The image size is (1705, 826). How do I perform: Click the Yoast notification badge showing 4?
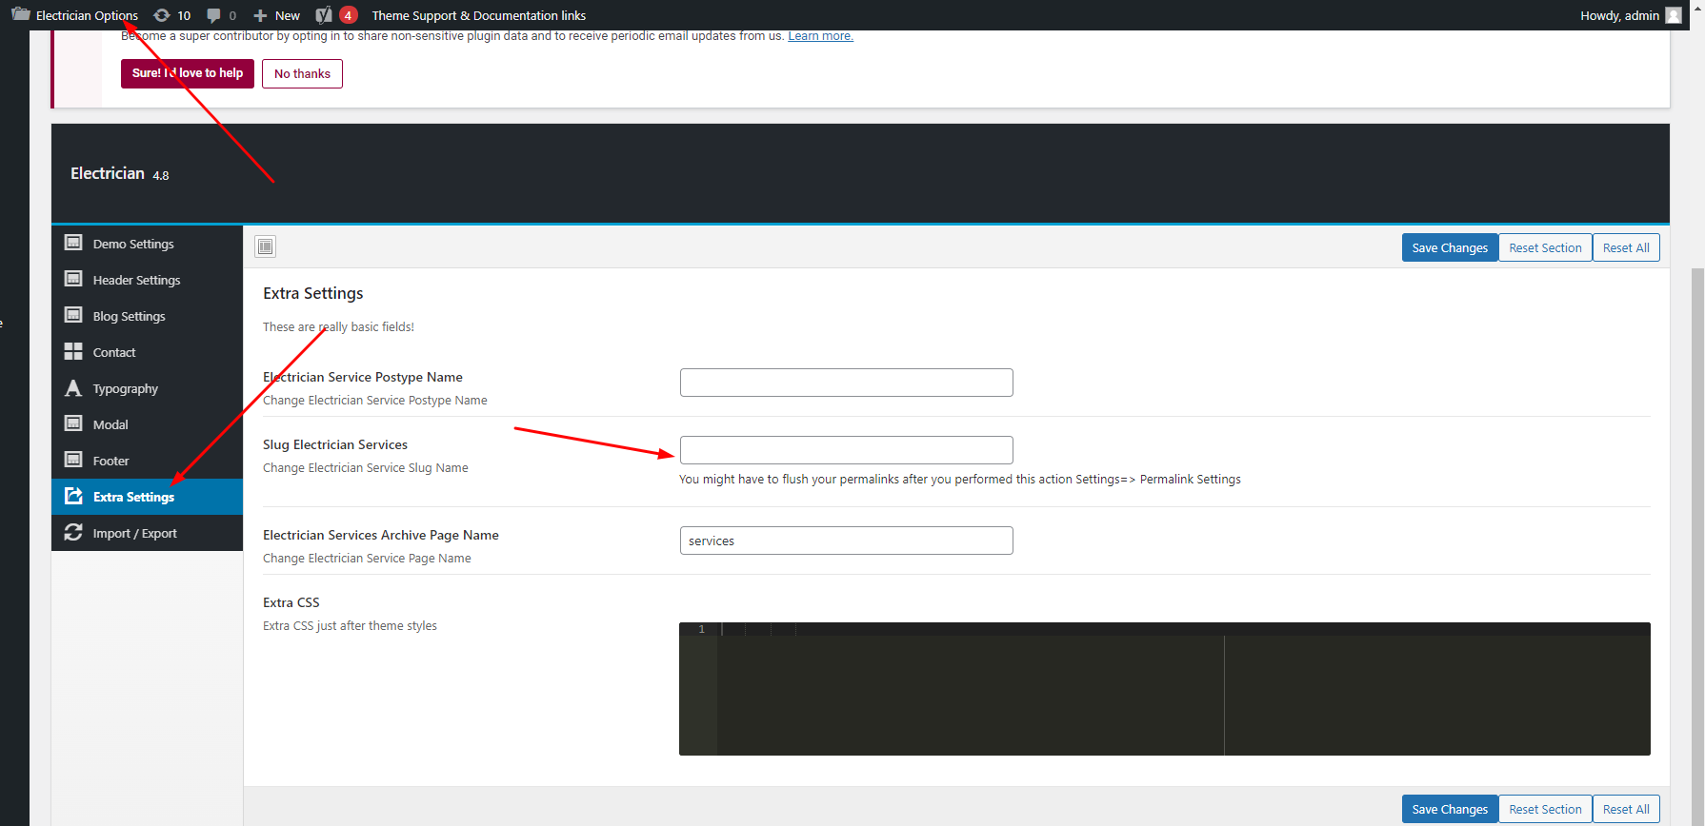349,15
